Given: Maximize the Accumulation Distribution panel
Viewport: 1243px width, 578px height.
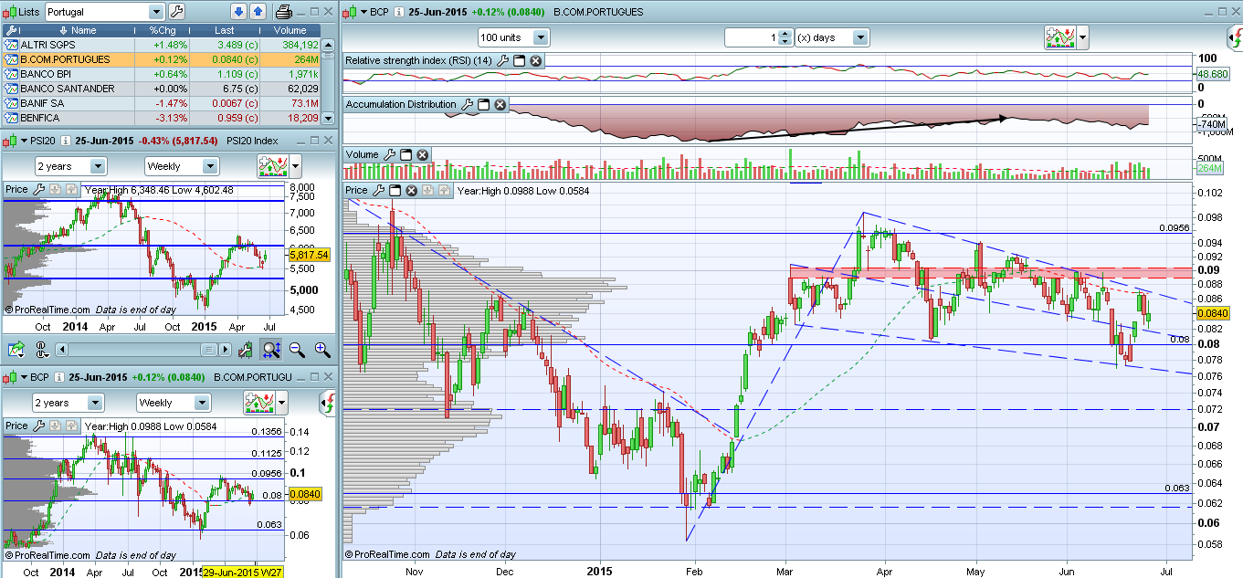Looking at the screenshot, I should pyautogui.click(x=484, y=105).
